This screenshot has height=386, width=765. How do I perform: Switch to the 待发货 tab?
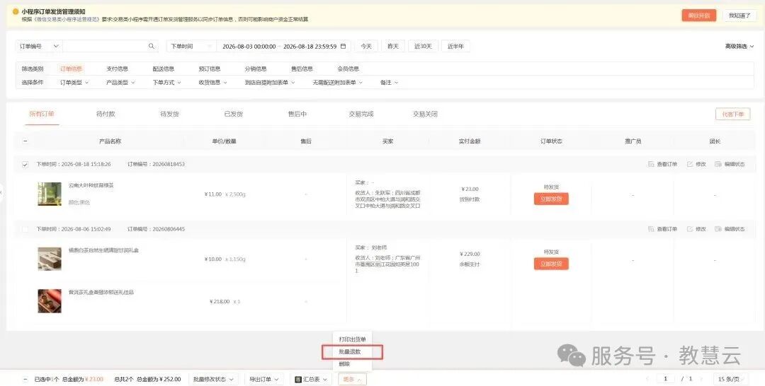(x=169, y=114)
